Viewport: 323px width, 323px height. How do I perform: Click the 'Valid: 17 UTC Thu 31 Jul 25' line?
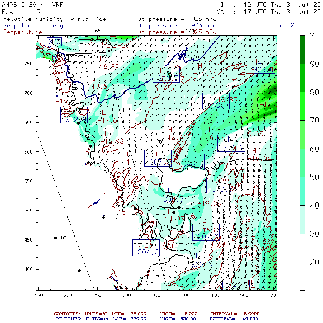[x=269, y=12]
